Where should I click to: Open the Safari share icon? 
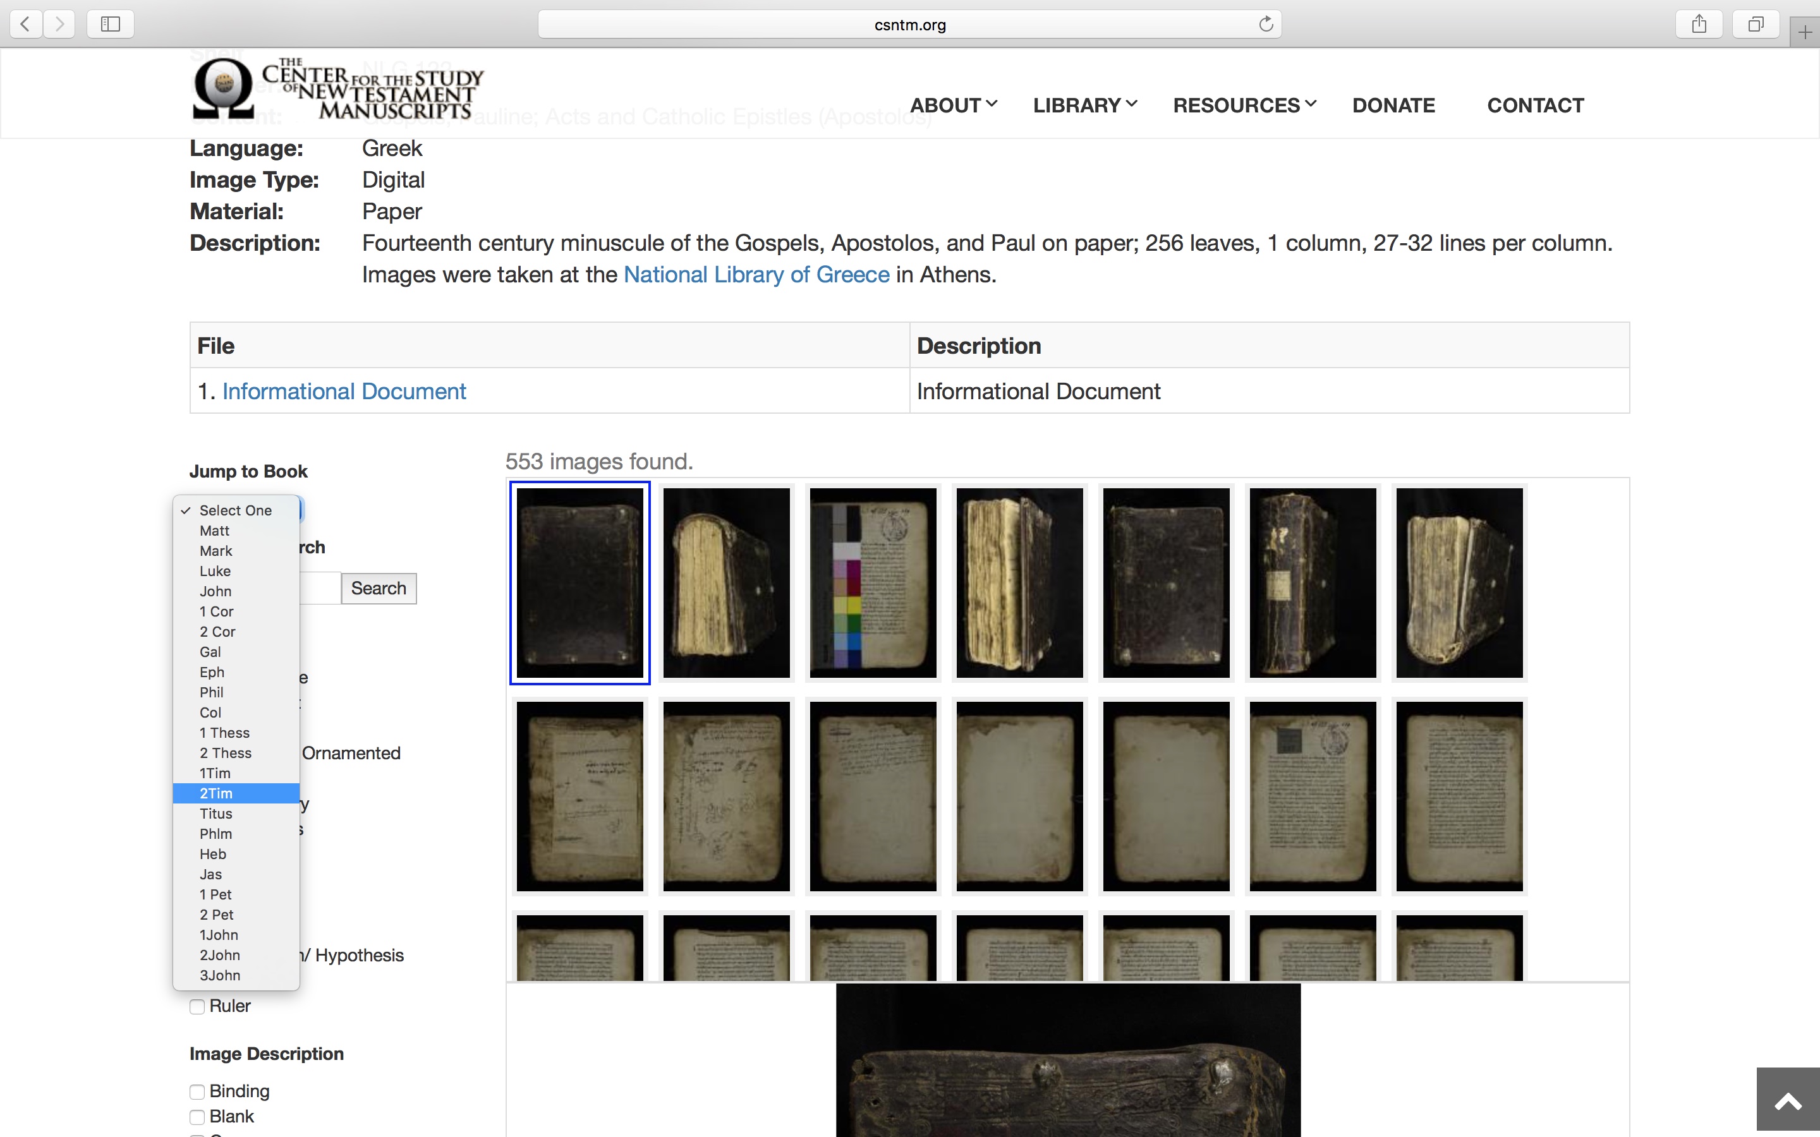point(1699,24)
